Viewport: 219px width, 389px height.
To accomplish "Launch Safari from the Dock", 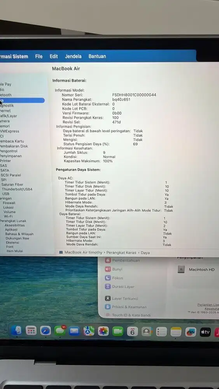I will tap(46, 331).
